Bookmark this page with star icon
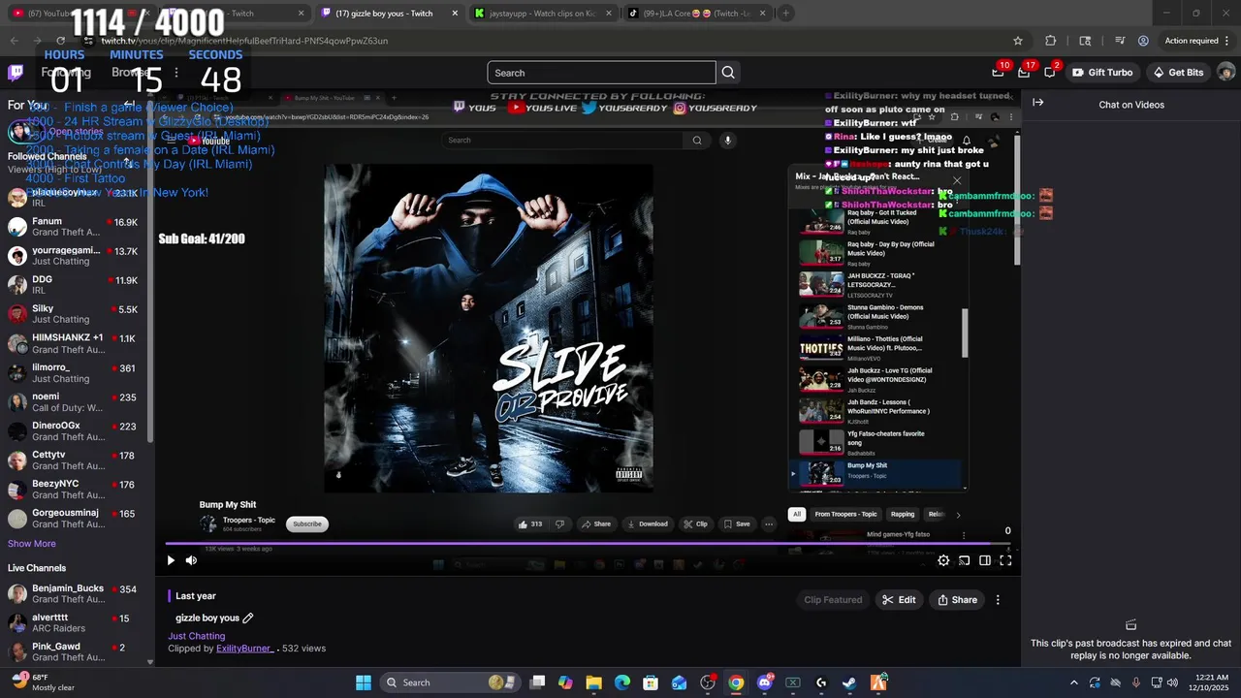 coord(1018,41)
